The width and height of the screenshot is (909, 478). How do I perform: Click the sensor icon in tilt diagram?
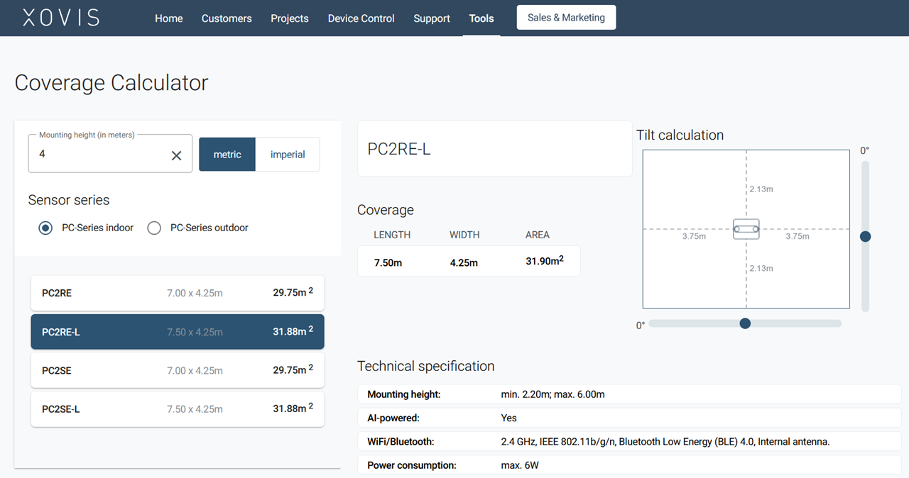[x=746, y=229]
